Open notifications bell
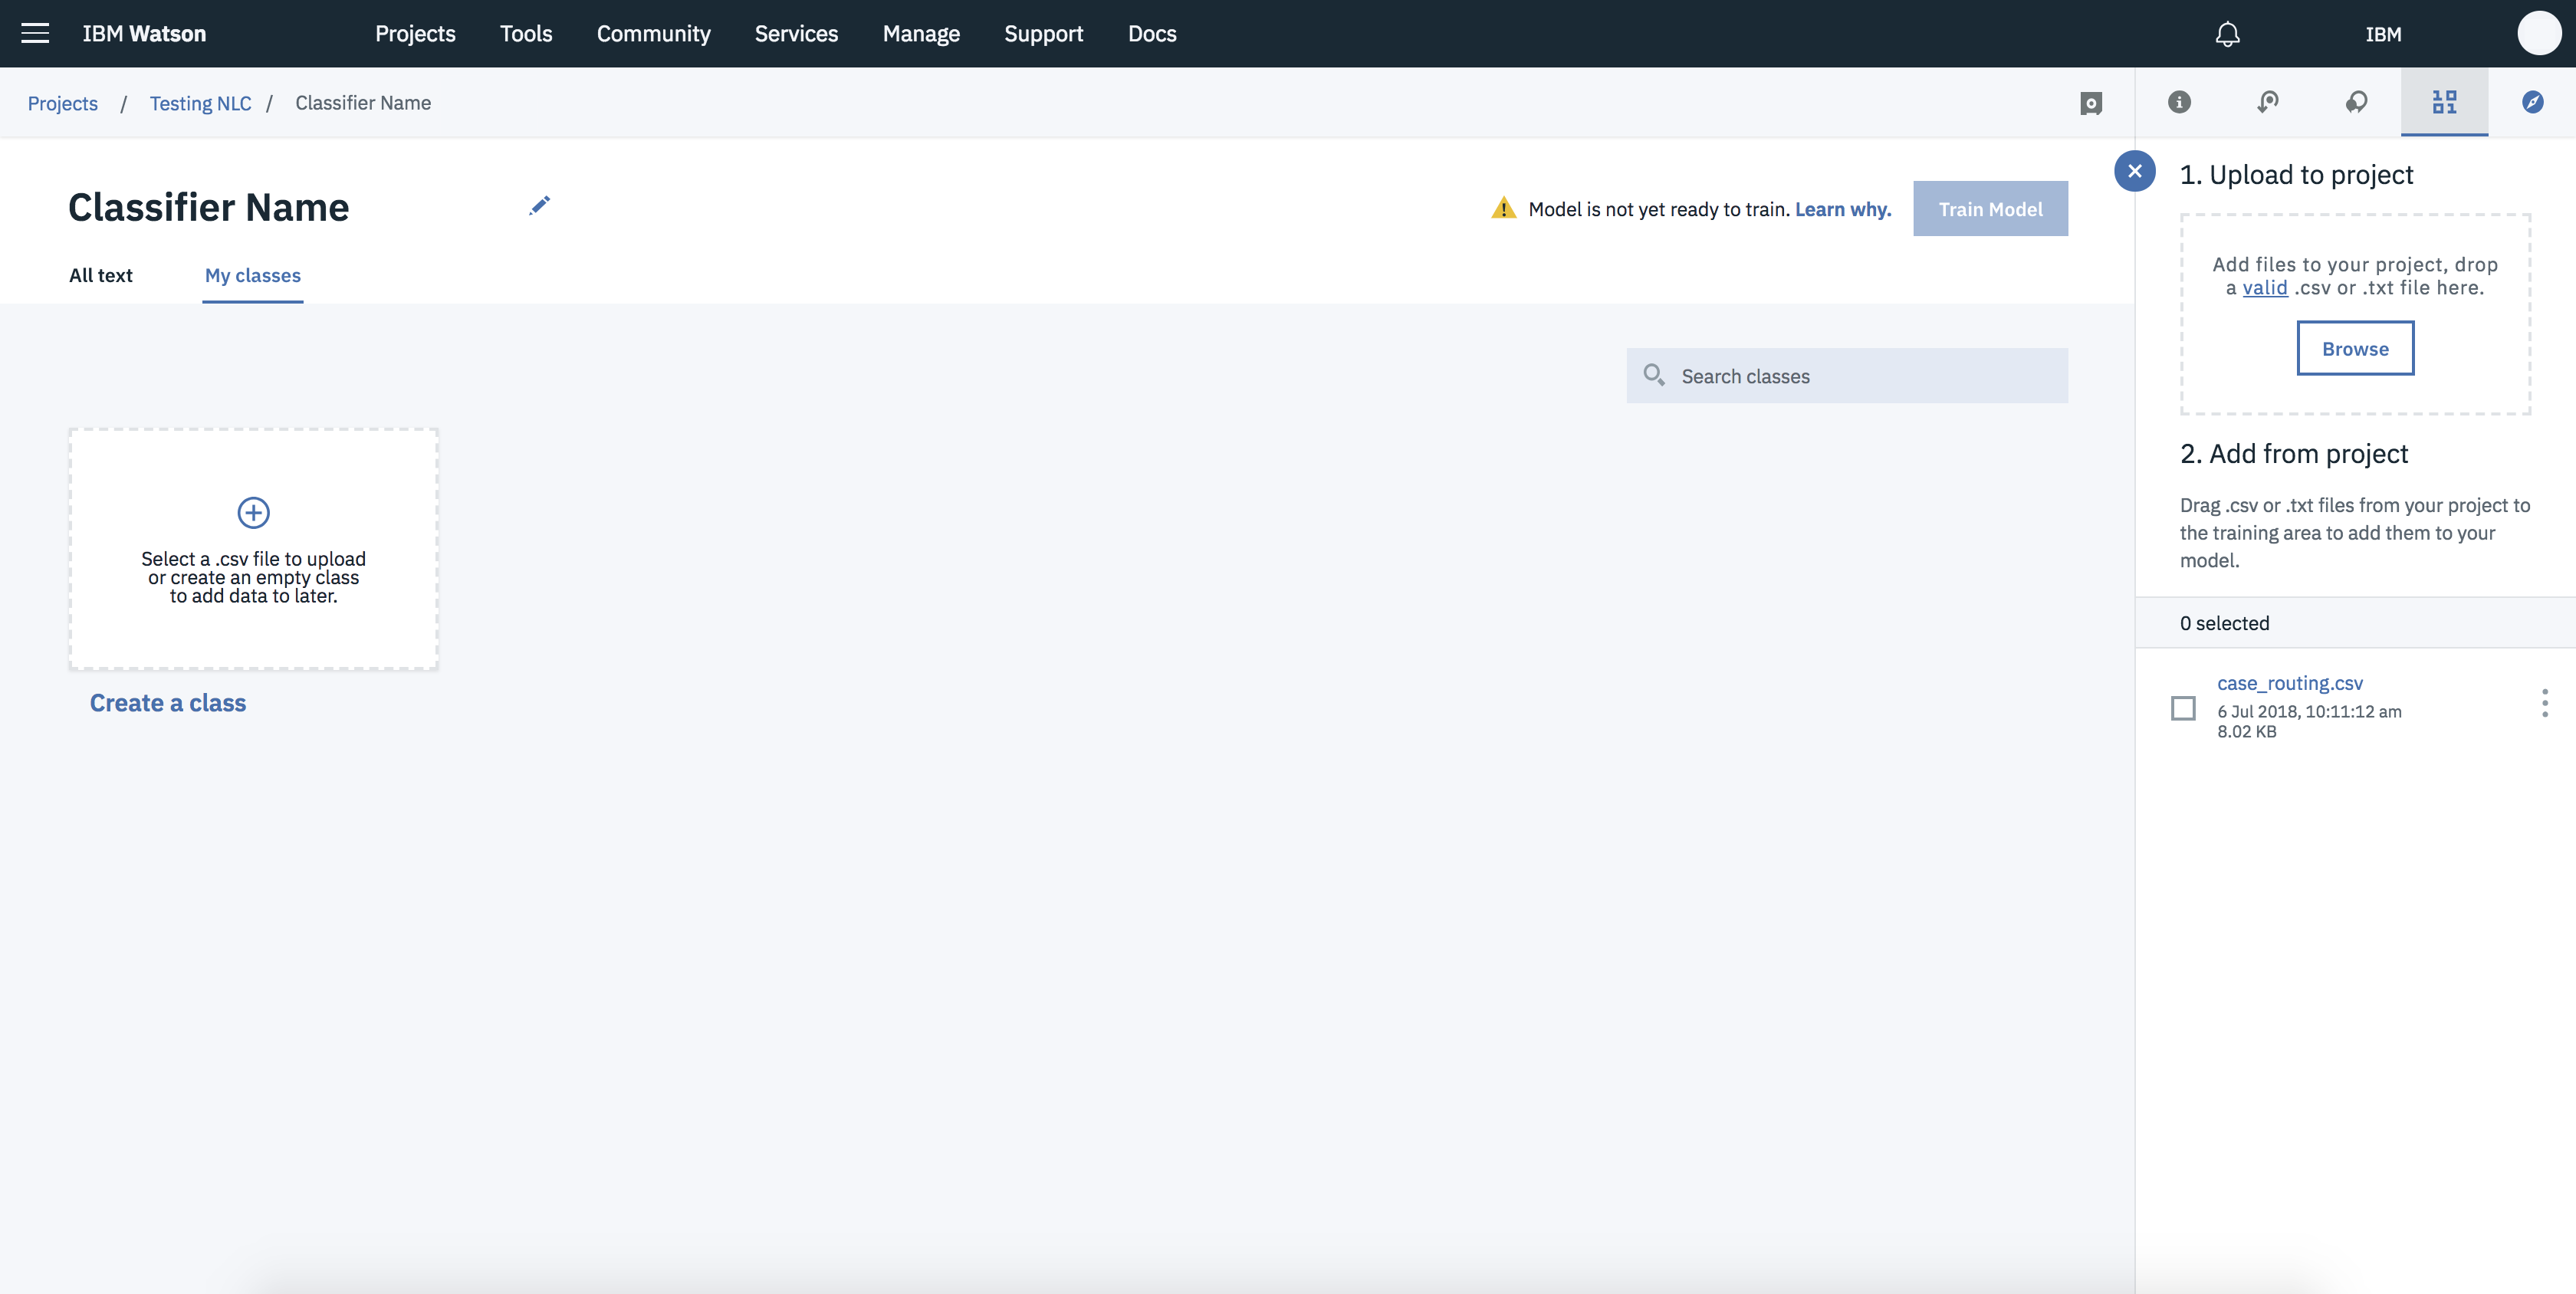 [x=2227, y=34]
